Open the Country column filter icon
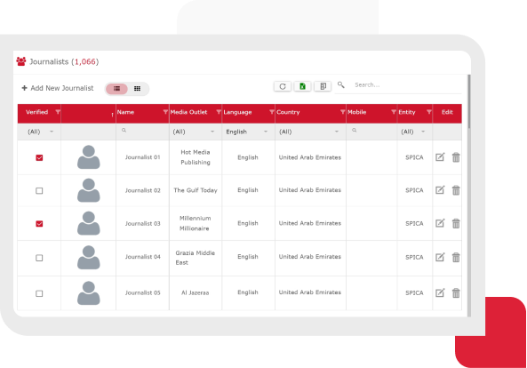The height and width of the screenshot is (368, 527). [x=342, y=112]
